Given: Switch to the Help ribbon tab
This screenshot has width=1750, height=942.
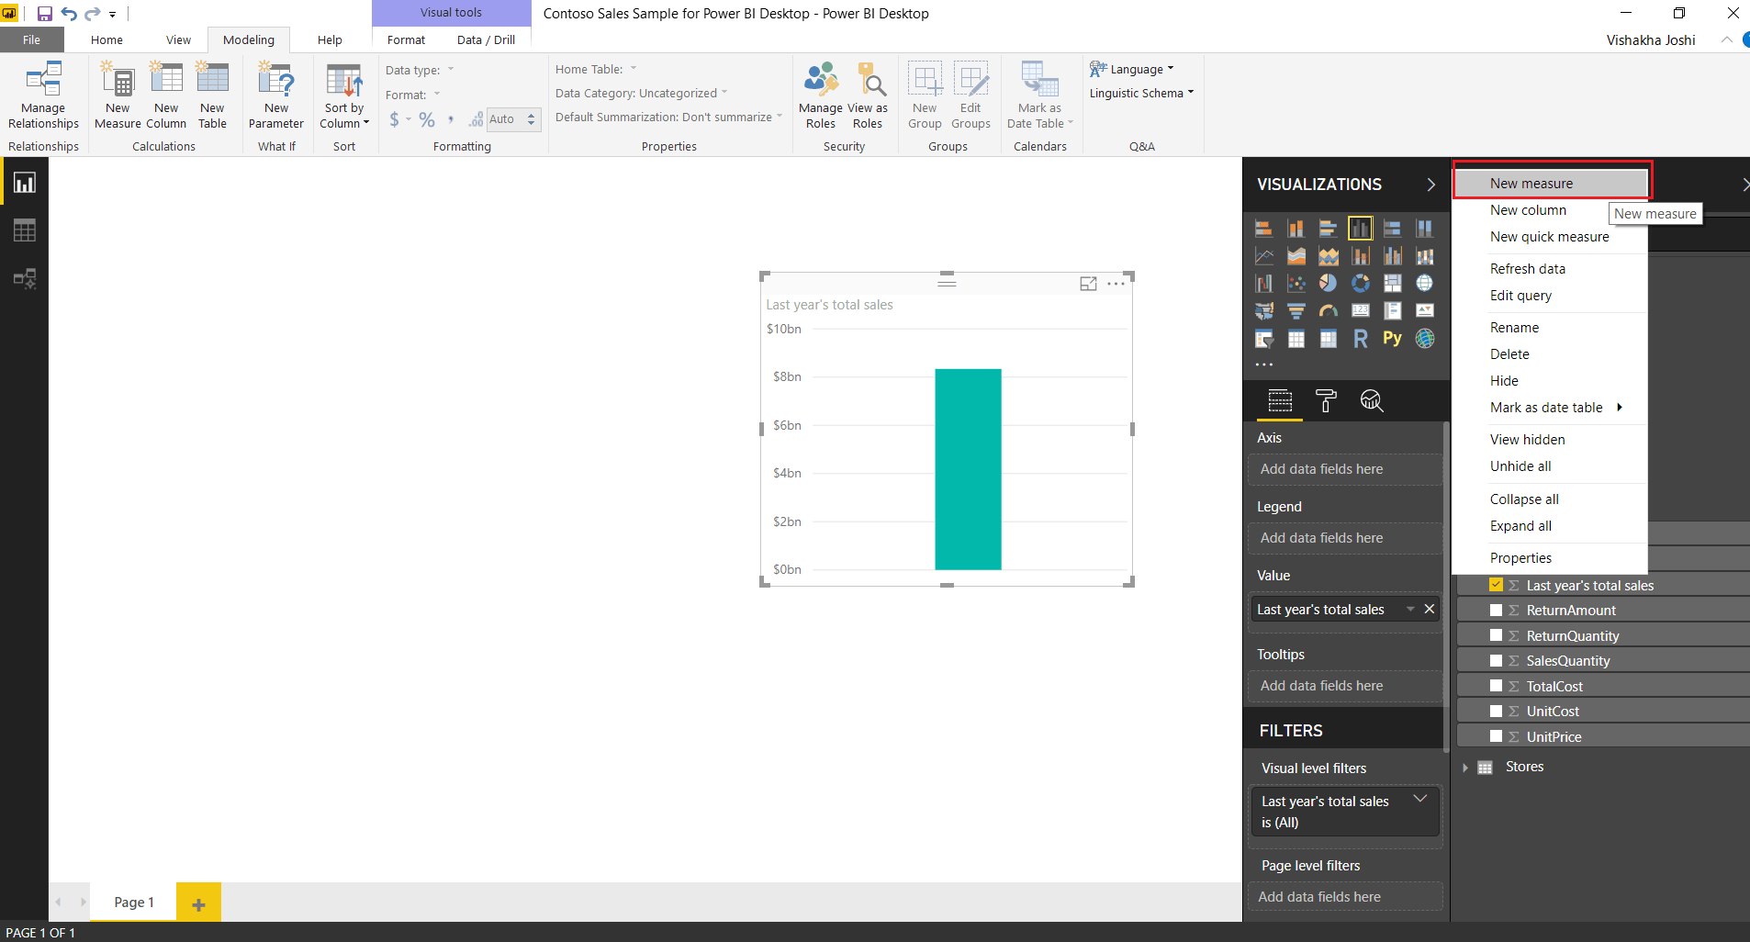Looking at the screenshot, I should click(x=329, y=39).
